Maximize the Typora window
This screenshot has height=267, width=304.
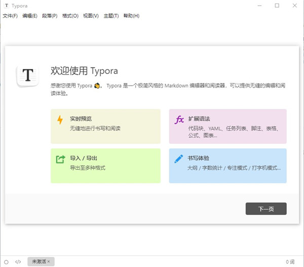click(x=277, y=6)
